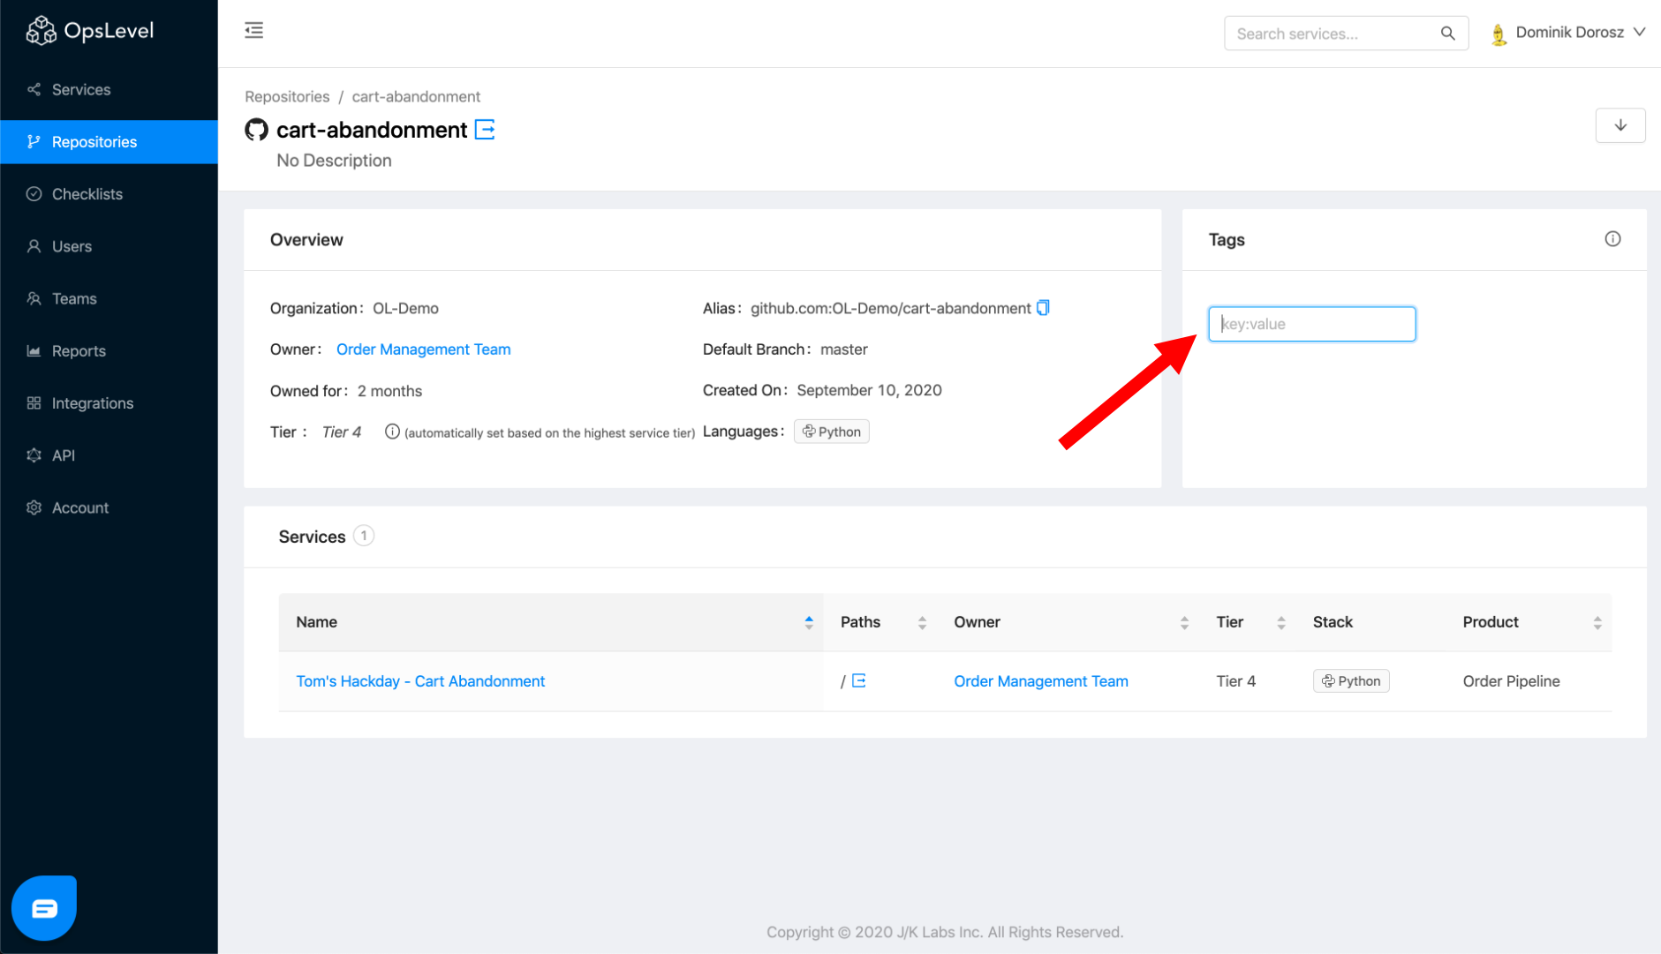Click the cart-abandonment breadcrumb text

416,97
